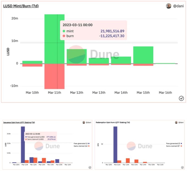
Task: Click author avatar on Issuance Gain chart
Action: coord(84,122)
